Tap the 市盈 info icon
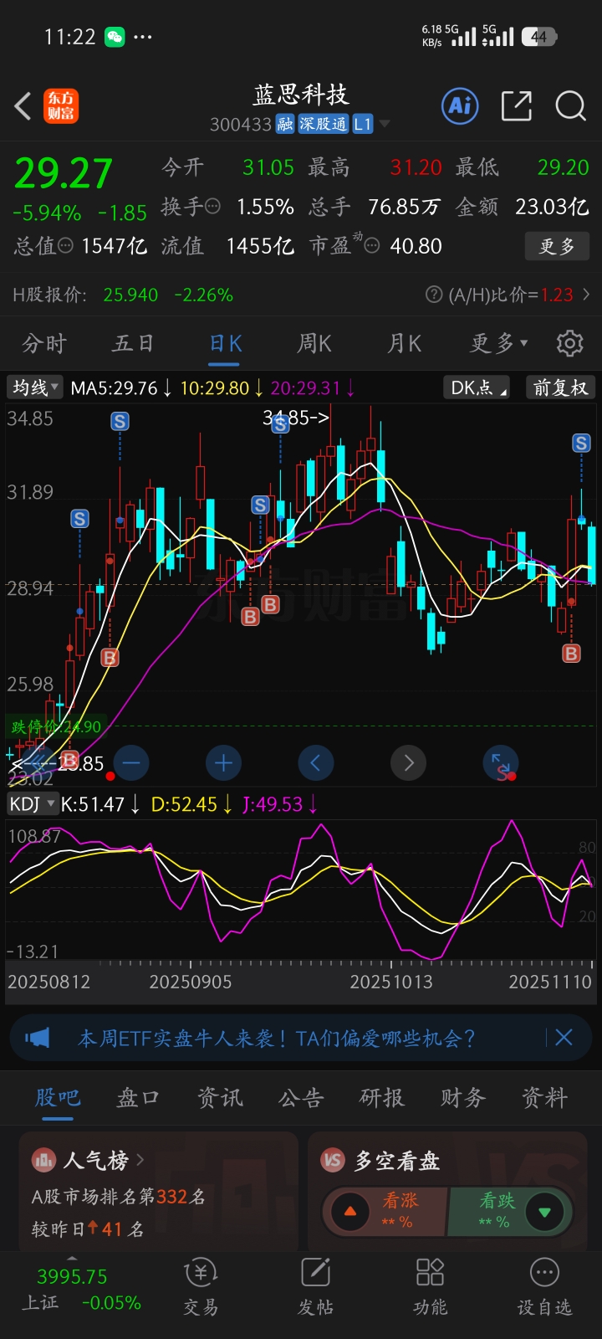 (x=372, y=246)
